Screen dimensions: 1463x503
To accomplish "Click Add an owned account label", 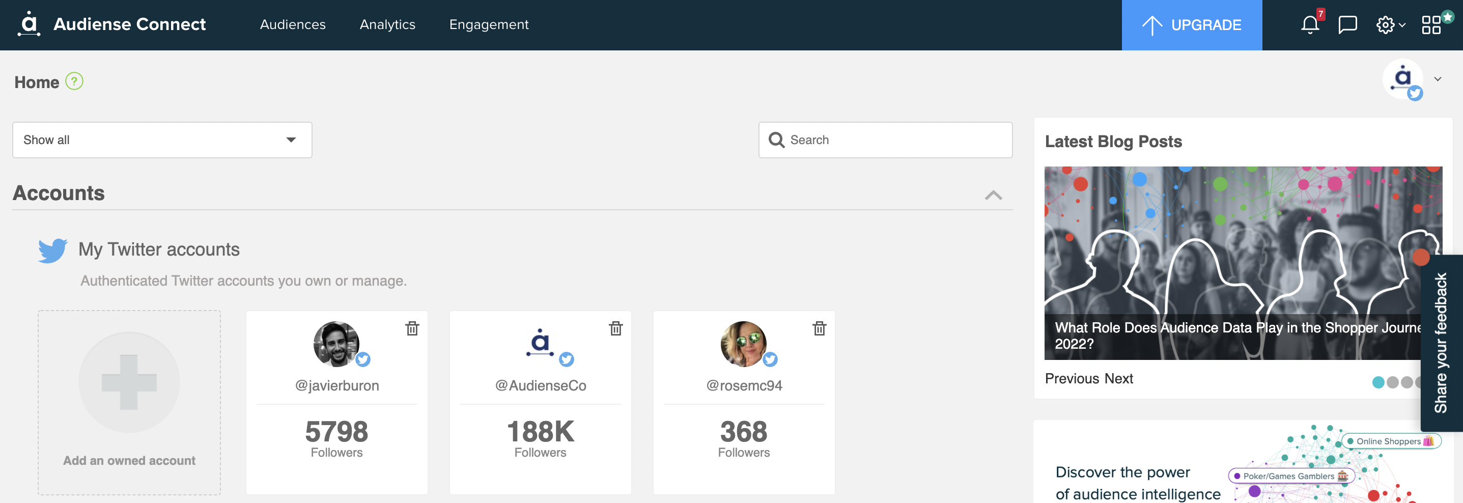I will coord(129,460).
